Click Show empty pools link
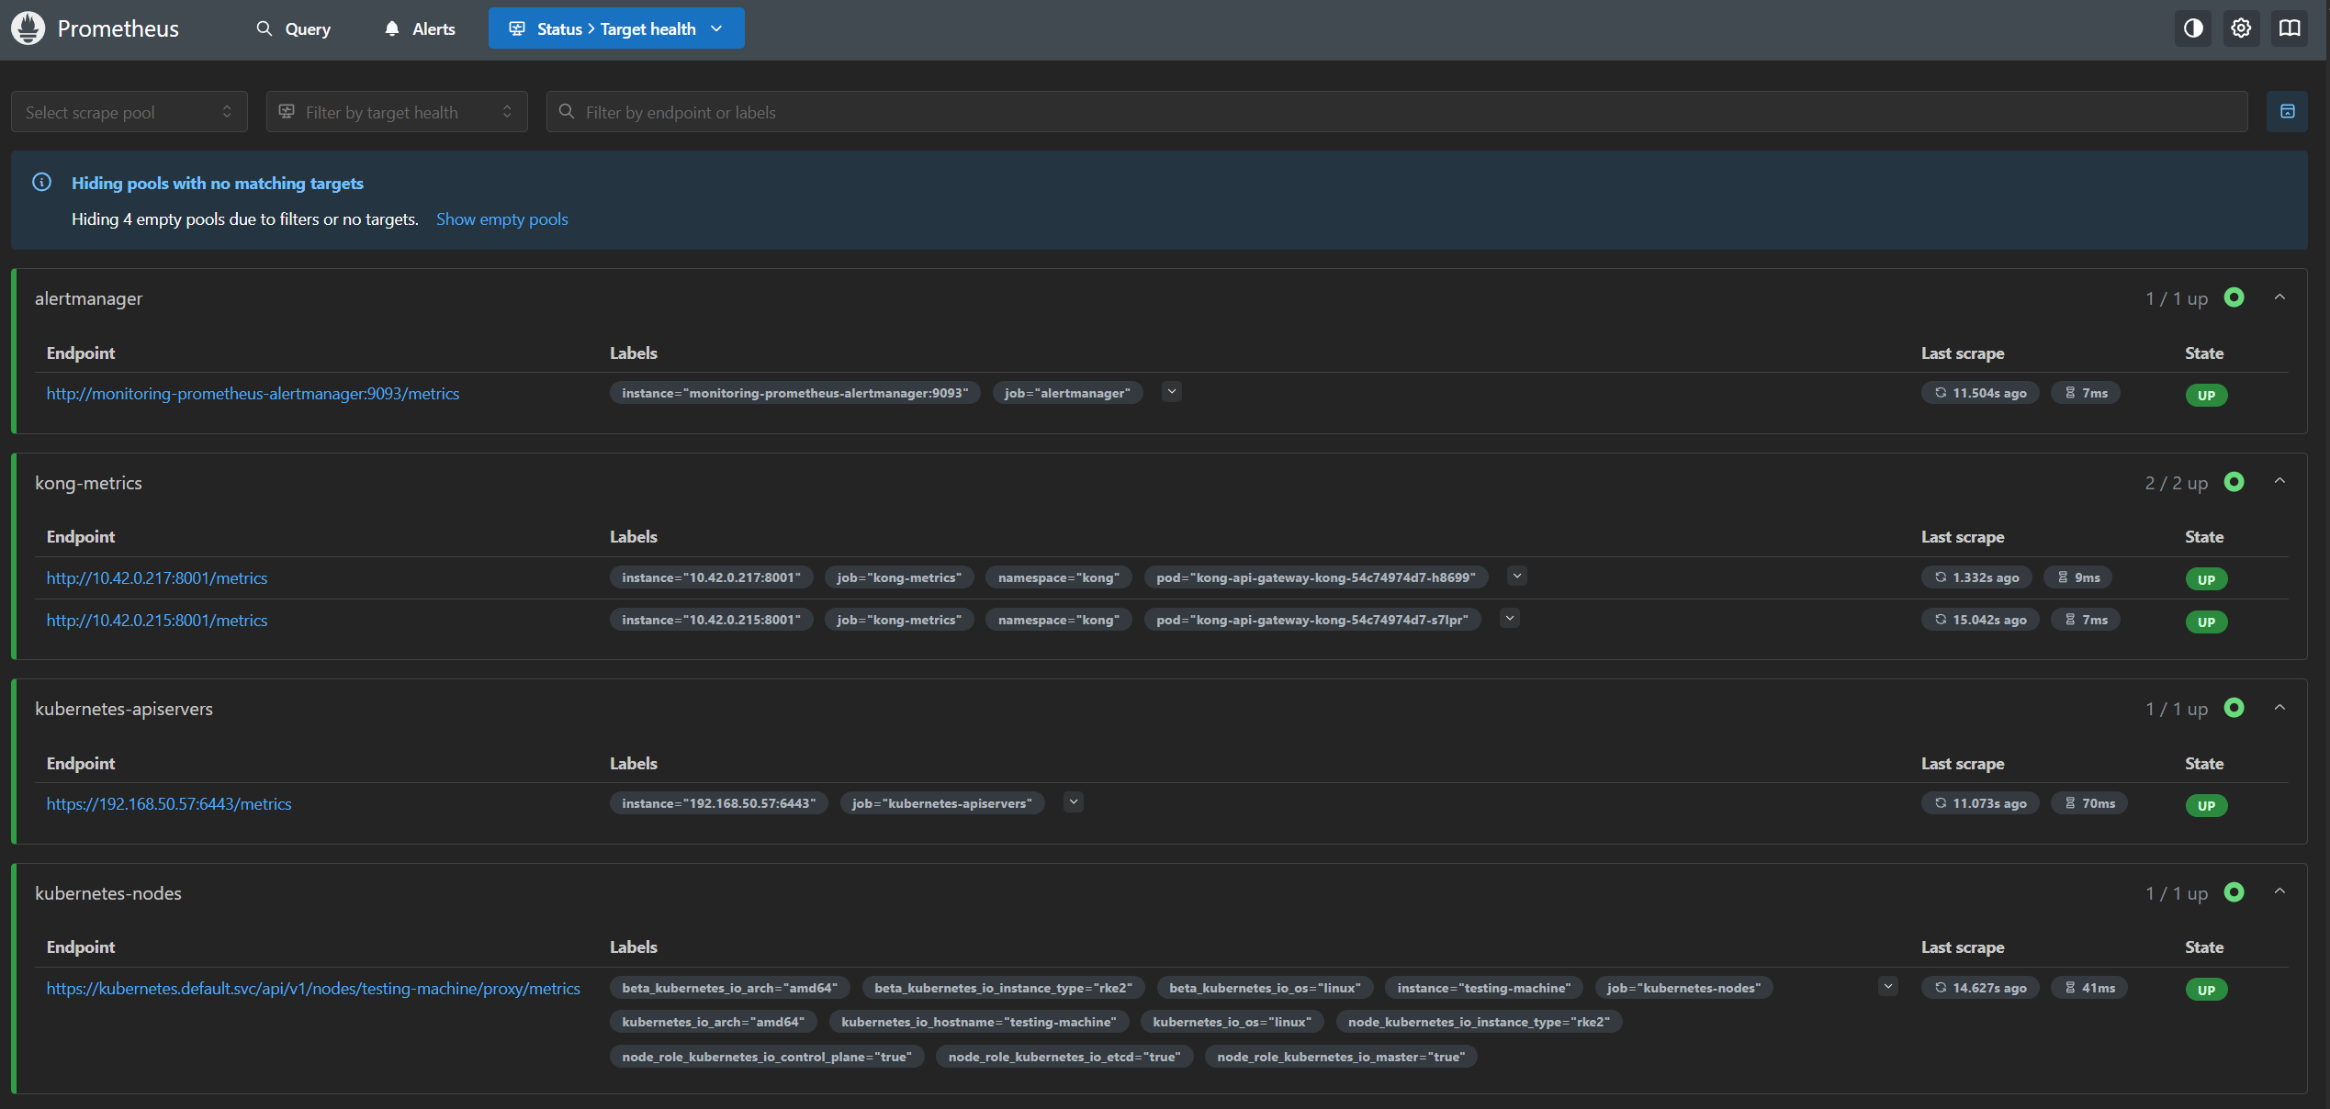 coord(501,218)
